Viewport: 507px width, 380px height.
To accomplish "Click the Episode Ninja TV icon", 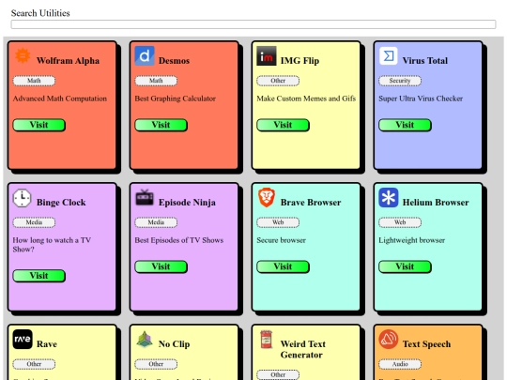I will coord(145,197).
